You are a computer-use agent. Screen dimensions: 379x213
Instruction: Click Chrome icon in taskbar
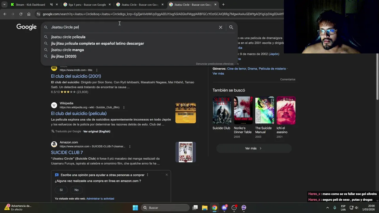tap(214, 208)
